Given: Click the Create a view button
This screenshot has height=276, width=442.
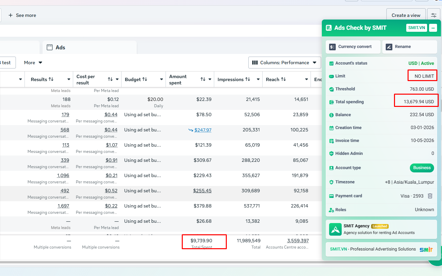Looking at the screenshot, I should [406, 15].
